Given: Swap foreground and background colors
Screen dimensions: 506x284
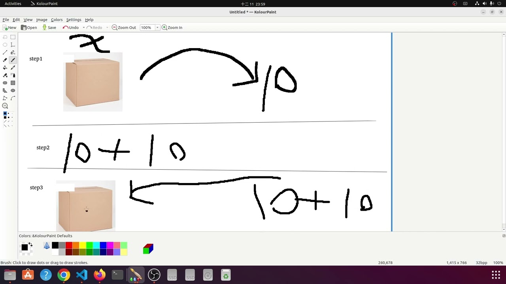Looking at the screenshot, I should [x=30, y=245].
